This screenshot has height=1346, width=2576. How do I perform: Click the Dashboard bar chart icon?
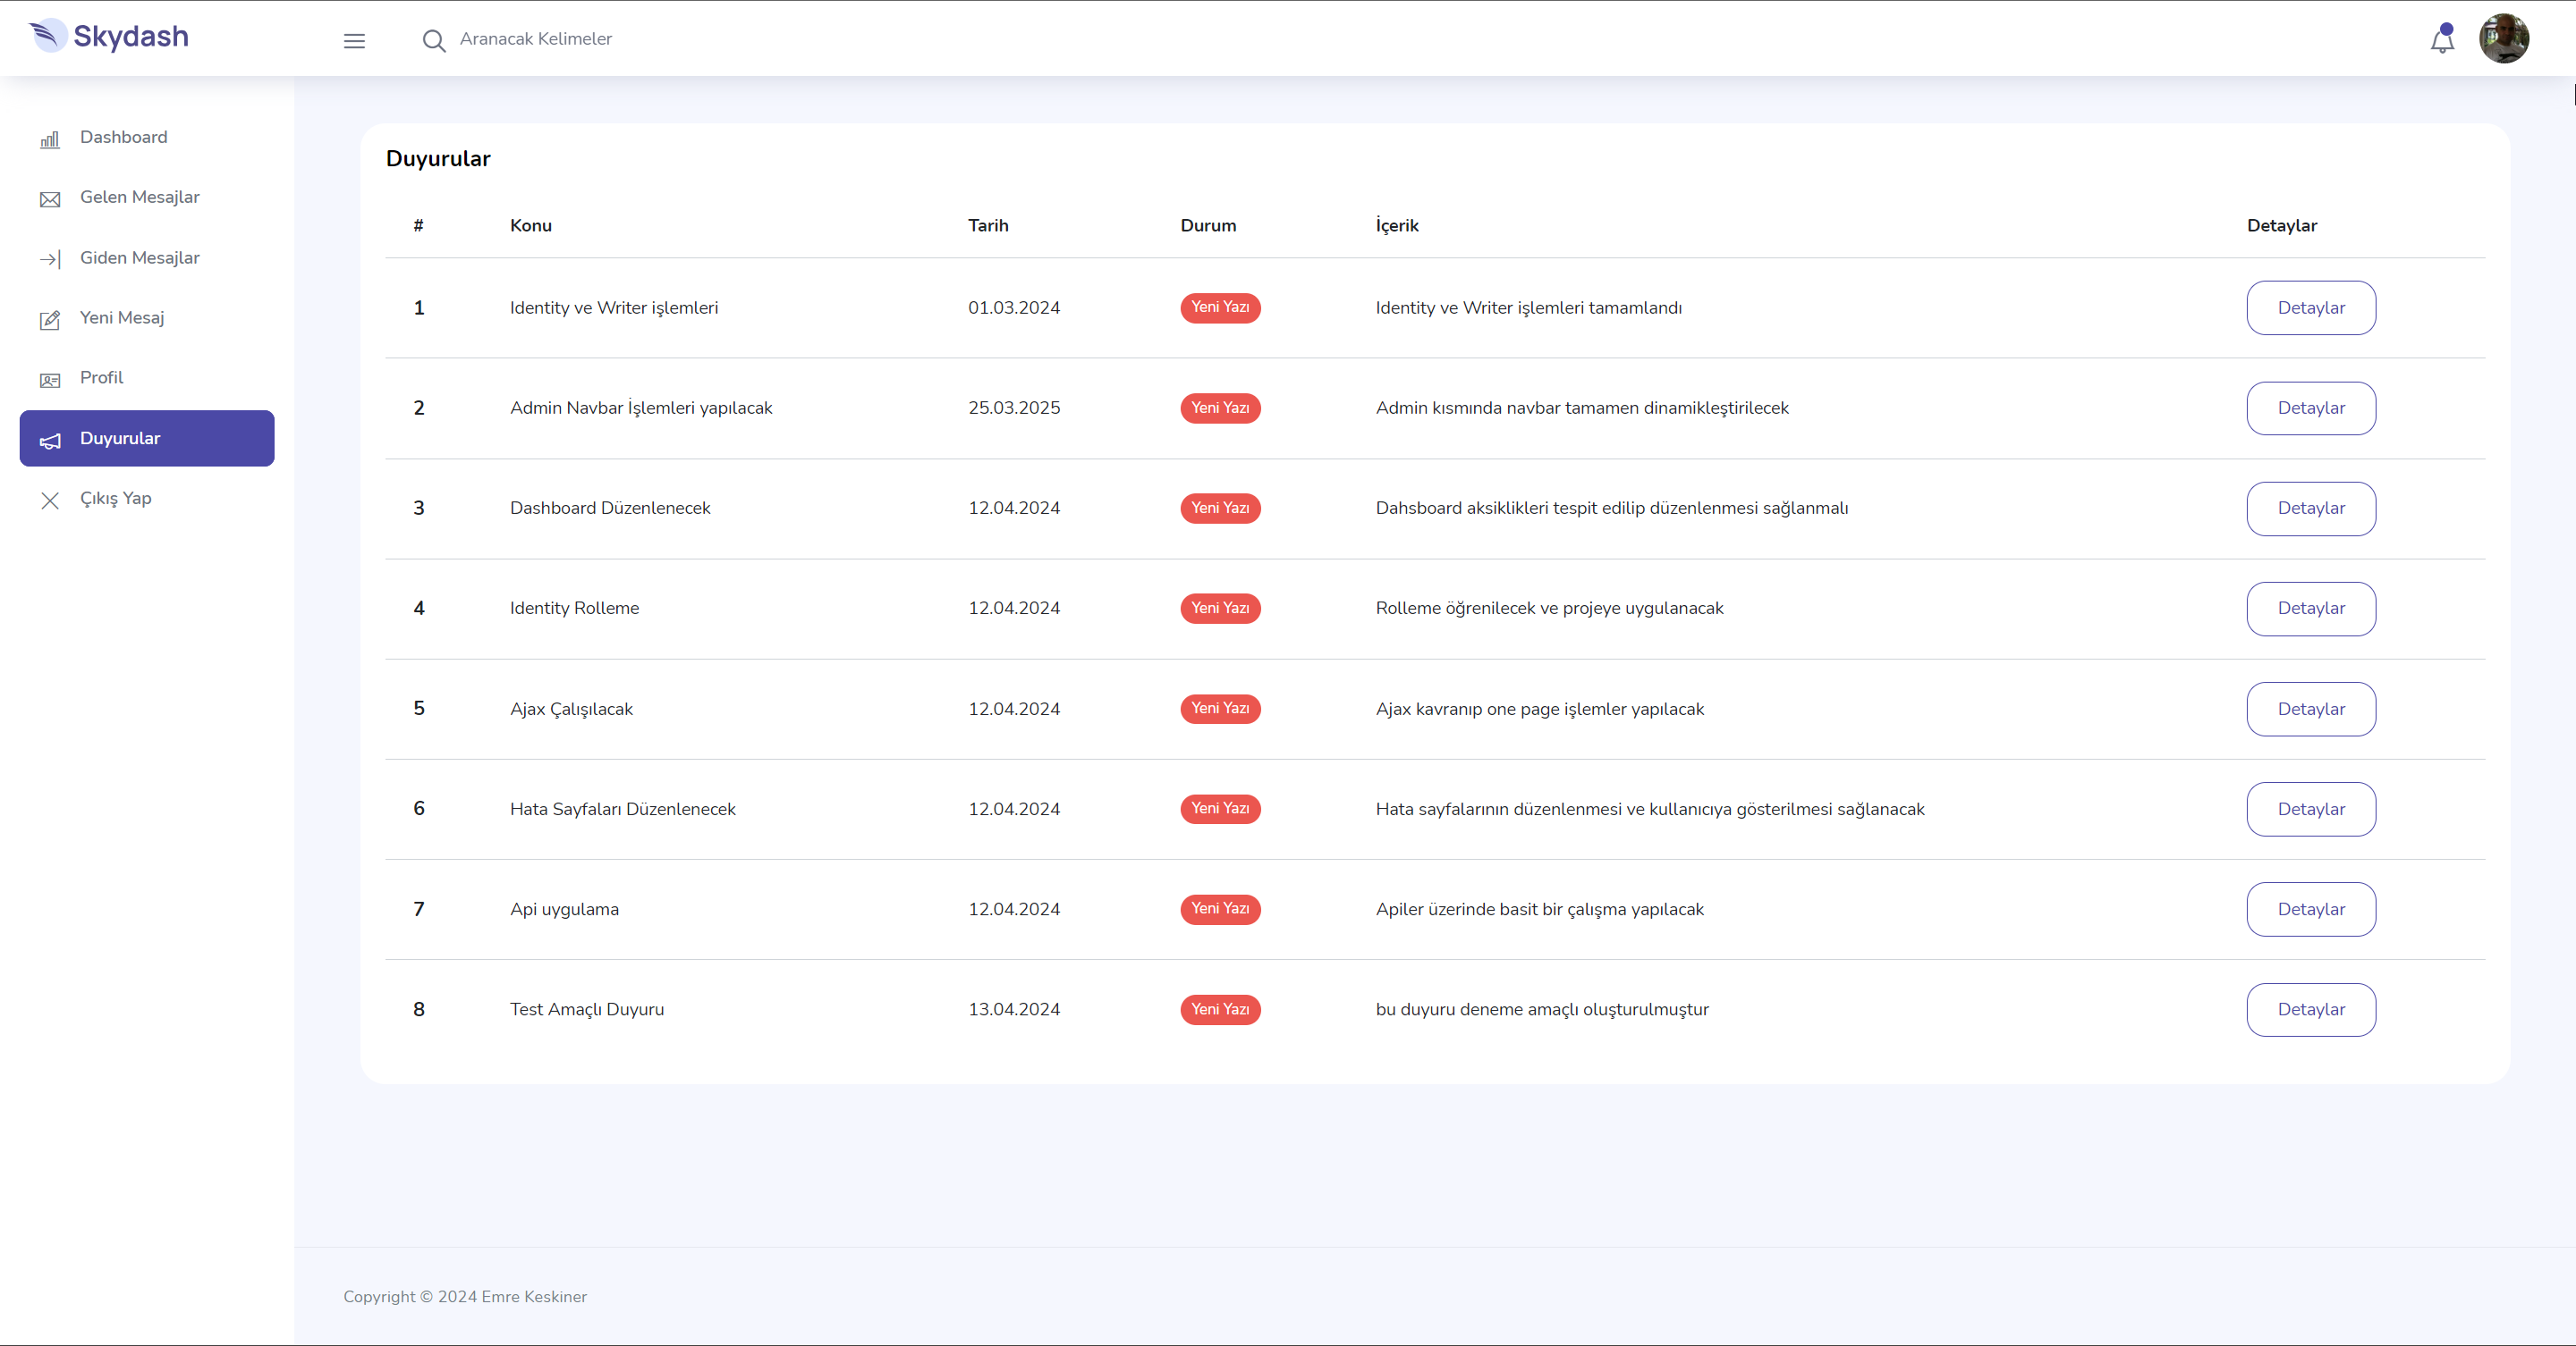coord(50,139)
